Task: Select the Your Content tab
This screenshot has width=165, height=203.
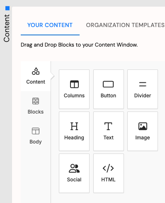Action: pos(50,25)
